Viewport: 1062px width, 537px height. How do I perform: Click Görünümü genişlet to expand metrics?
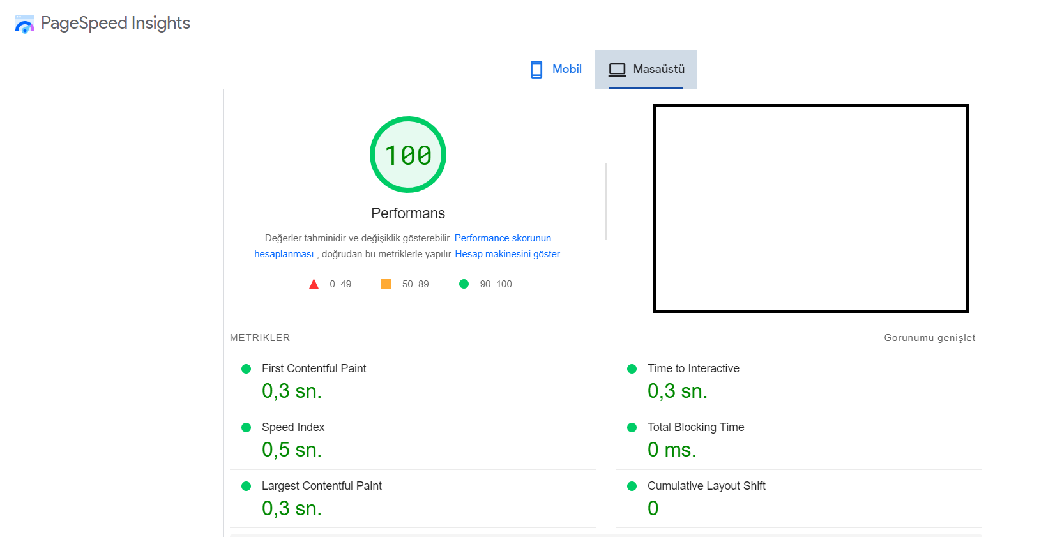click(930, 338)
